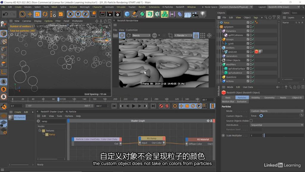
Task: Click the node search field containing ramp
Action: pos(53,121)
